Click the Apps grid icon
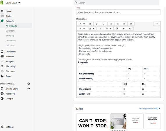The height and width of the screenshot is (131, 166). click(2, 76)
